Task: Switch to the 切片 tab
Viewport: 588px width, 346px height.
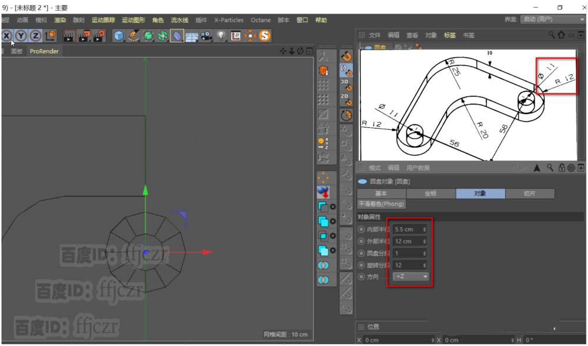Action: click(530, 194)
